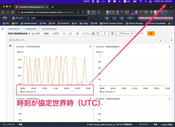Click the 言語 footer link

[20, 125]
